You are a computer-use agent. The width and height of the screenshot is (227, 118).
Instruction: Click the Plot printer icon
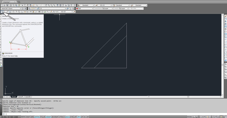[11, 6]
